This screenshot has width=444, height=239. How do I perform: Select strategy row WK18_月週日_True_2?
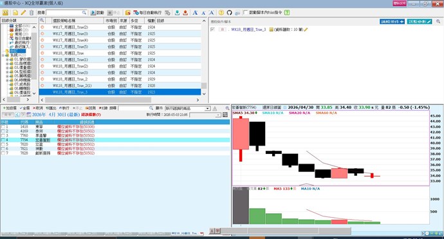tap(120, 79)
